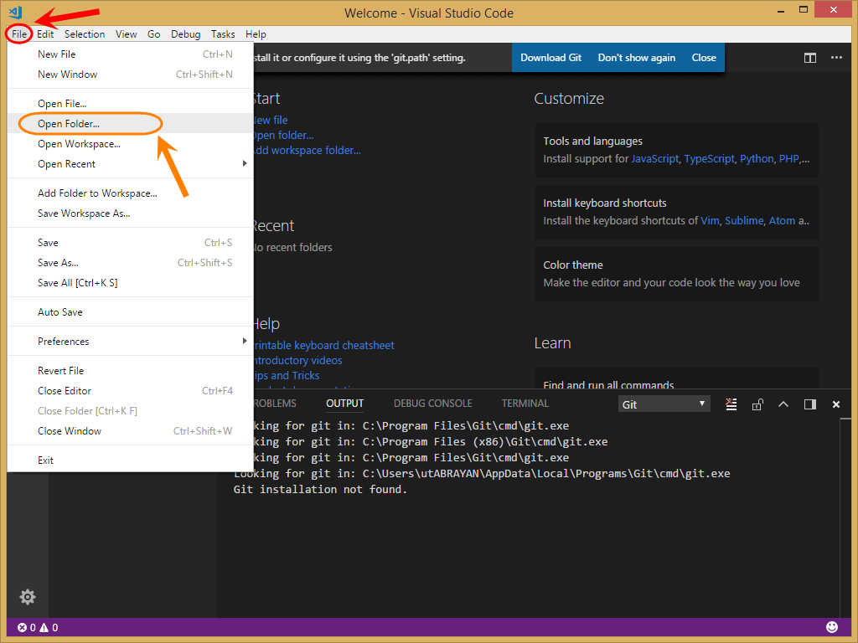Click the output panel vertical scrollbar
The image size is (858, 643).
pos(845,517)
